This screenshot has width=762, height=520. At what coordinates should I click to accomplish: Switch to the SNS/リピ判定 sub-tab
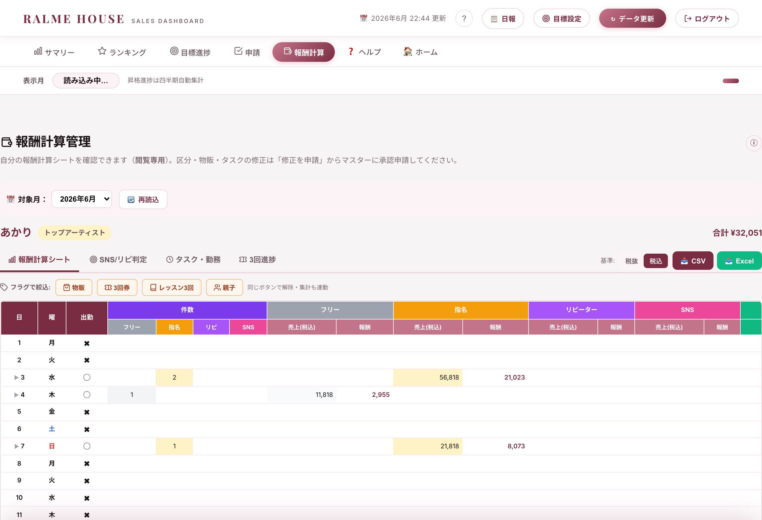coord(118,259)
